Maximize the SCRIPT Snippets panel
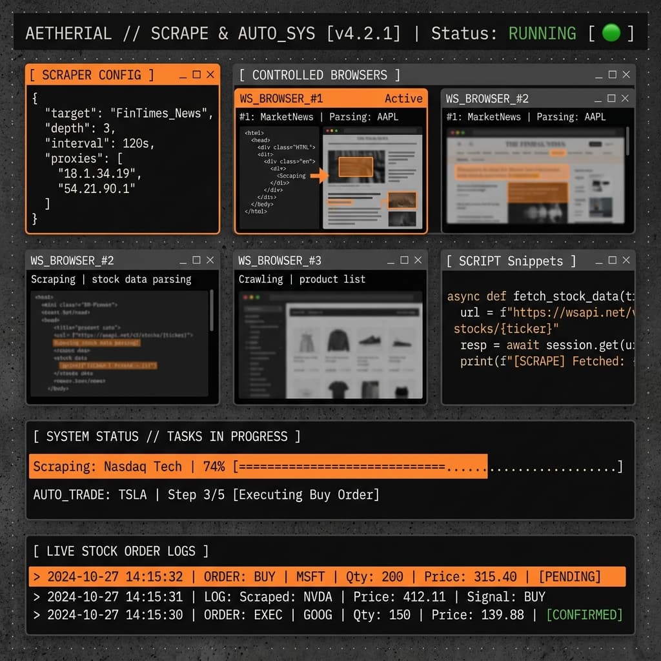Screen dimensions: 661x661 (613, 260)
